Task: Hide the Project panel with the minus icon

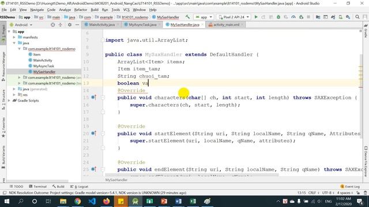Action: [x=77, y=25]
